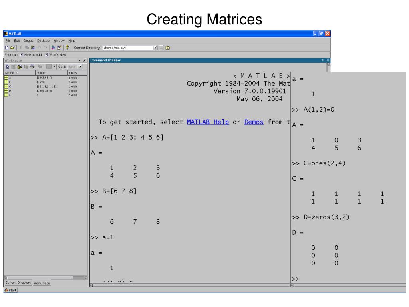This screenshot has width=409, height=307.
Task: Undock the Command Window panel
Action: tap(323, 60)
